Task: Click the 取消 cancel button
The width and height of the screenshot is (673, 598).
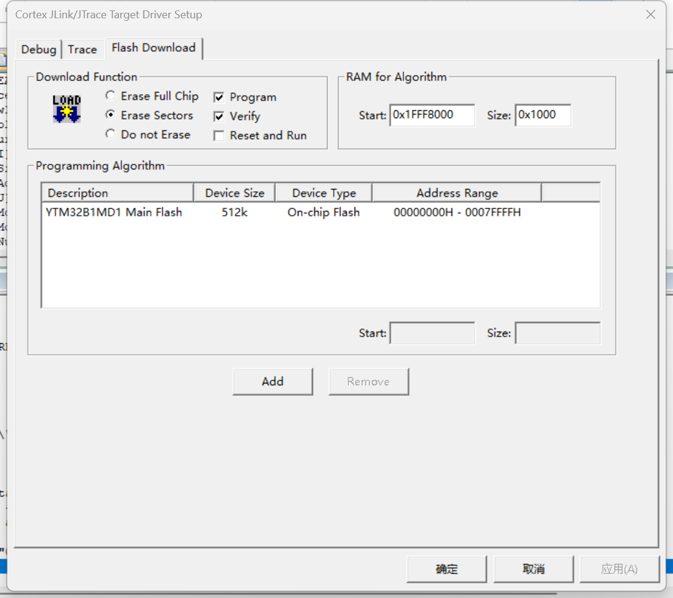Action: coord(533,569)
